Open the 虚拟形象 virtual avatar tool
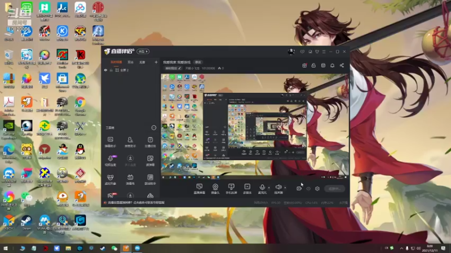 point(110,179)
